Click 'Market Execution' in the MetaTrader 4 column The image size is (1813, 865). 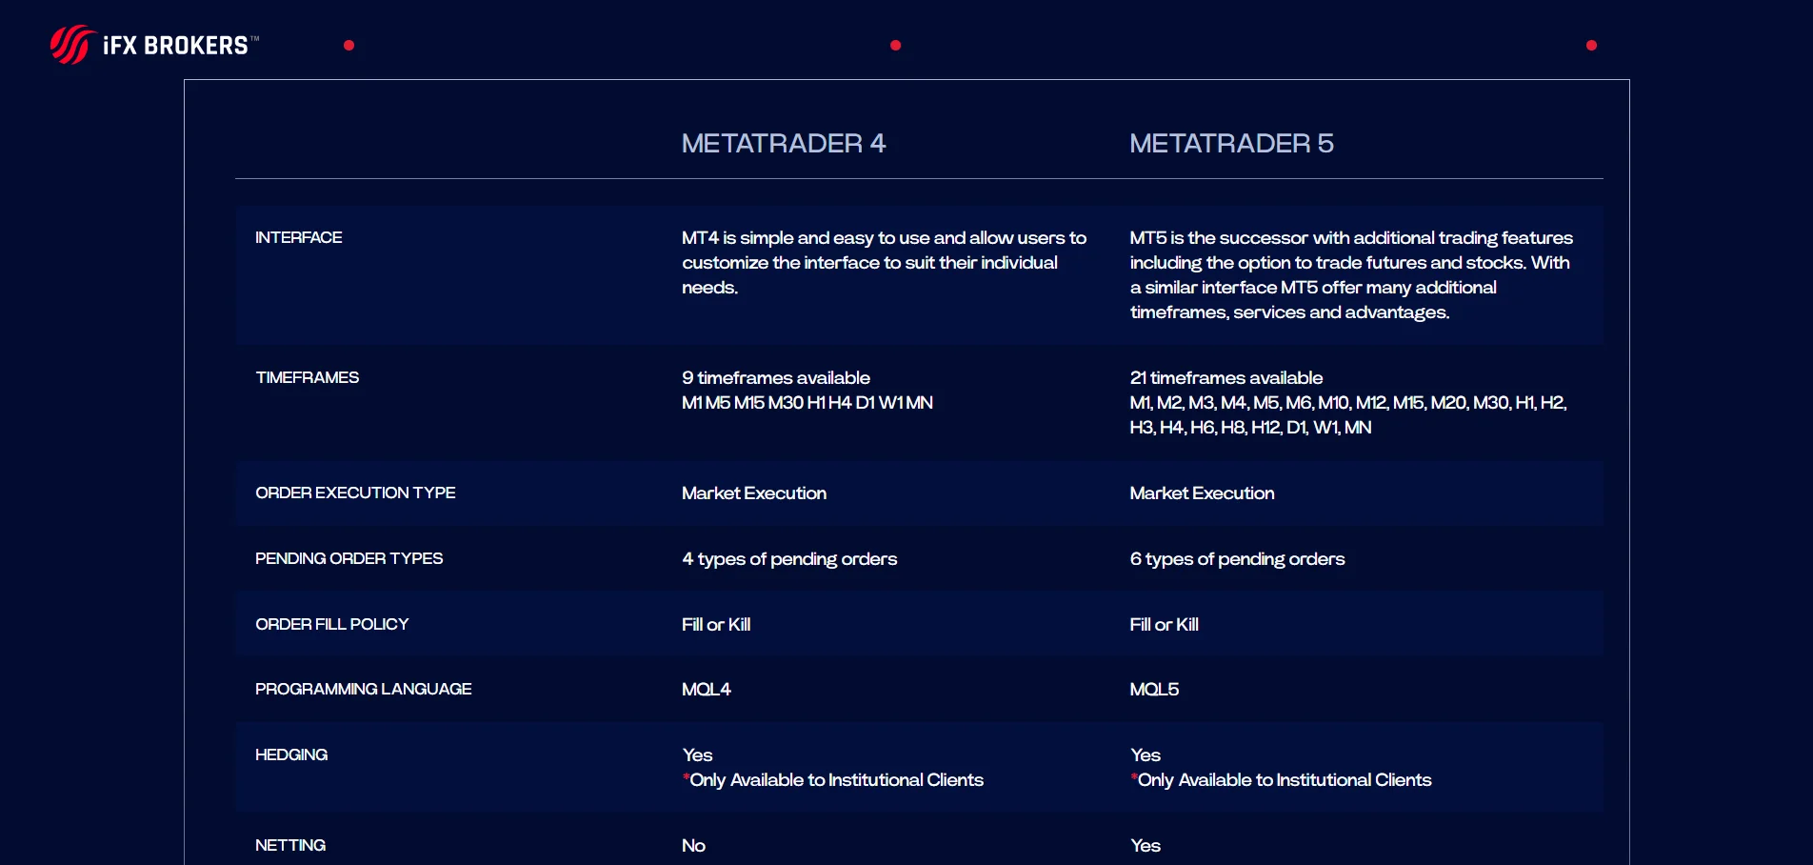tap(754, 493)
